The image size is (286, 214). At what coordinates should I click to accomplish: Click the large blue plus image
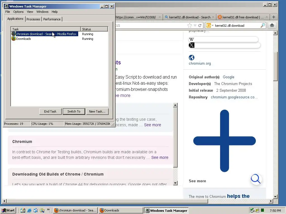[x=225, y=141]
